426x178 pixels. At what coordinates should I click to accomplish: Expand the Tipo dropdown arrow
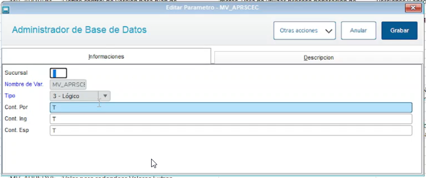(105, 96)
